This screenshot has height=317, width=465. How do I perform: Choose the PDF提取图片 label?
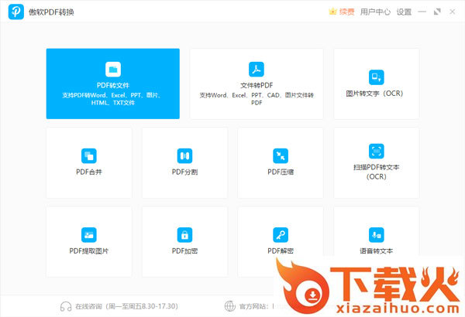pyautogui.click(x=88, y=251)
